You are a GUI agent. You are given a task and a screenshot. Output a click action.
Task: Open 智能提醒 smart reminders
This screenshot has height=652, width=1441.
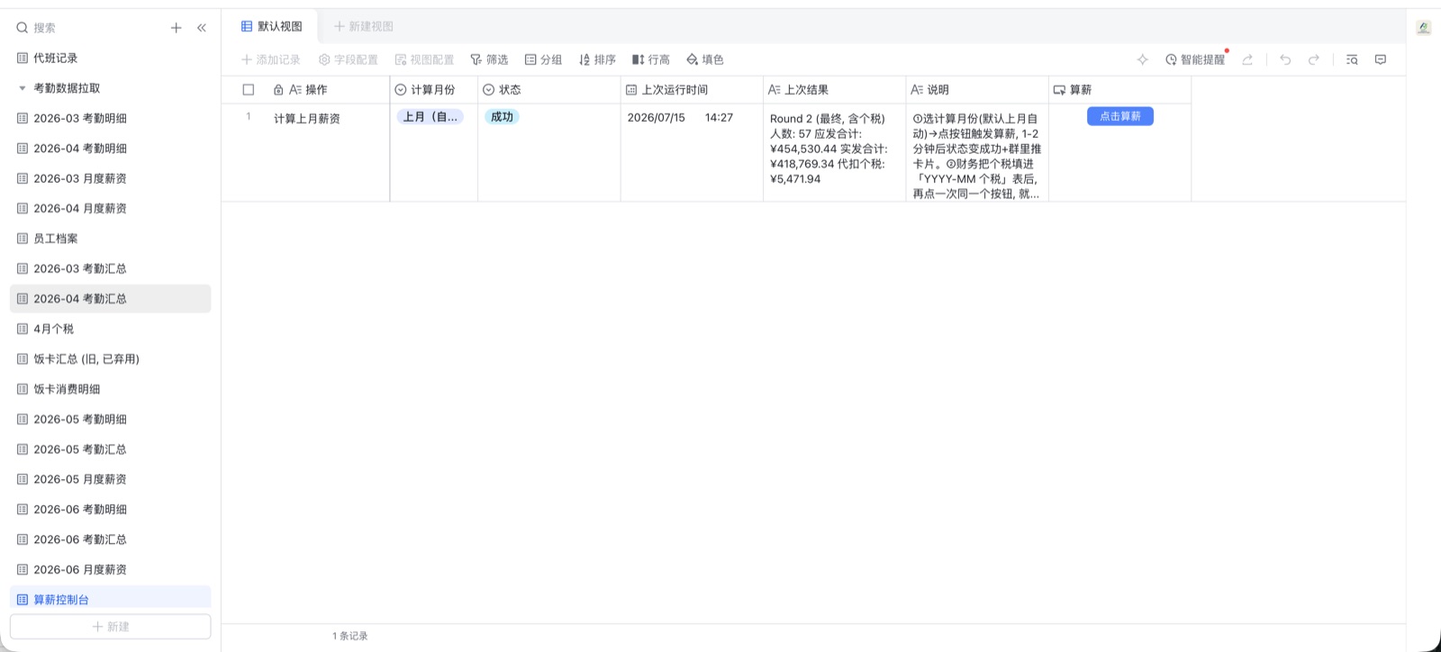click(1195, 59)
